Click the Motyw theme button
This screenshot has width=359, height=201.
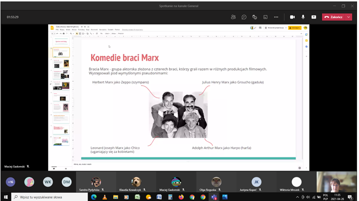[x=114, y=33]
